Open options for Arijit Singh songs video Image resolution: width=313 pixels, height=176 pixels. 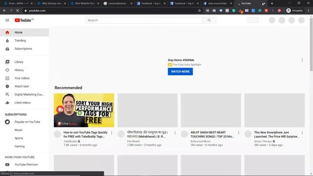(x=239, y=132)
